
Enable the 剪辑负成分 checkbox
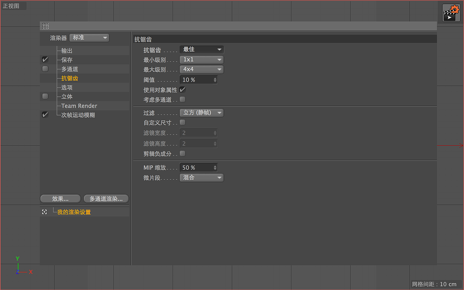click(183, 154)
